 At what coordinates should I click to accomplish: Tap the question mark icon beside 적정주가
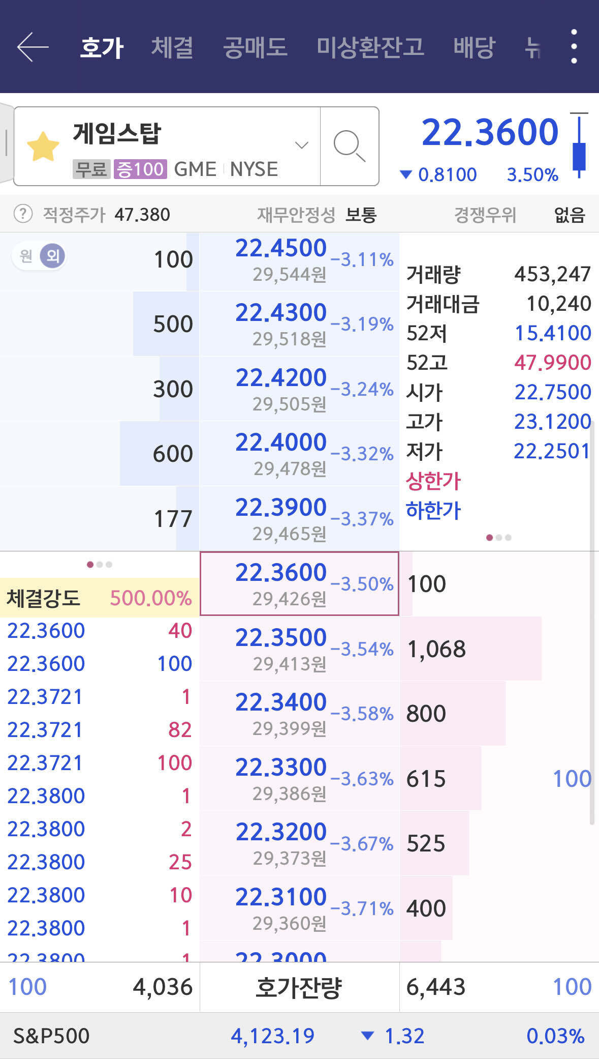click(x=23, y=214)
